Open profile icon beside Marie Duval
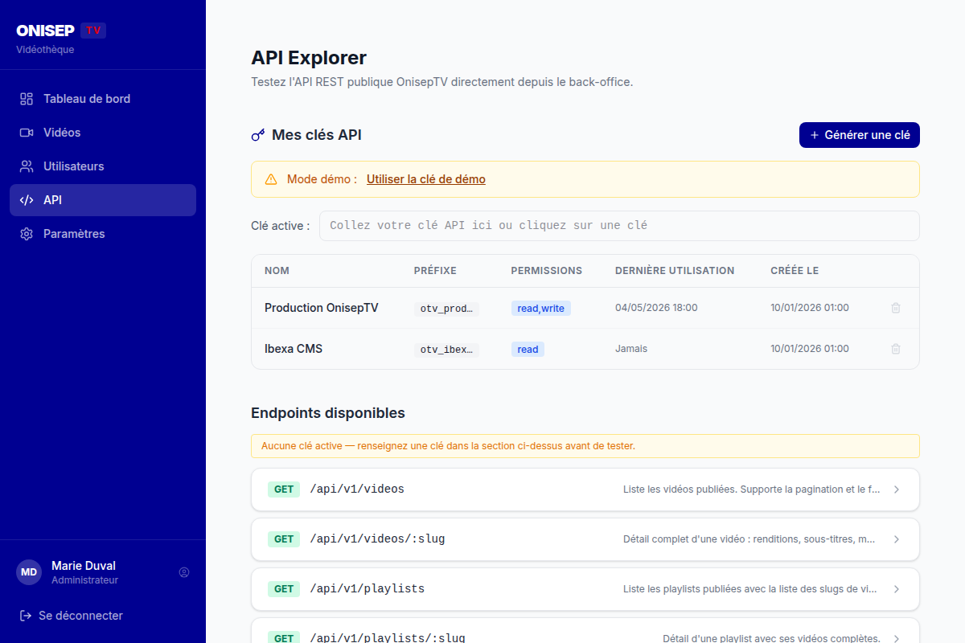 (x=184, y=572)
